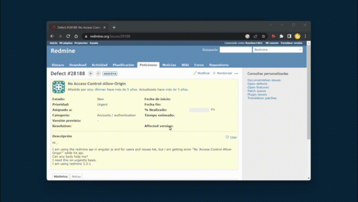
Task: Click the redmine.org address bar
Action: [162, 36]
